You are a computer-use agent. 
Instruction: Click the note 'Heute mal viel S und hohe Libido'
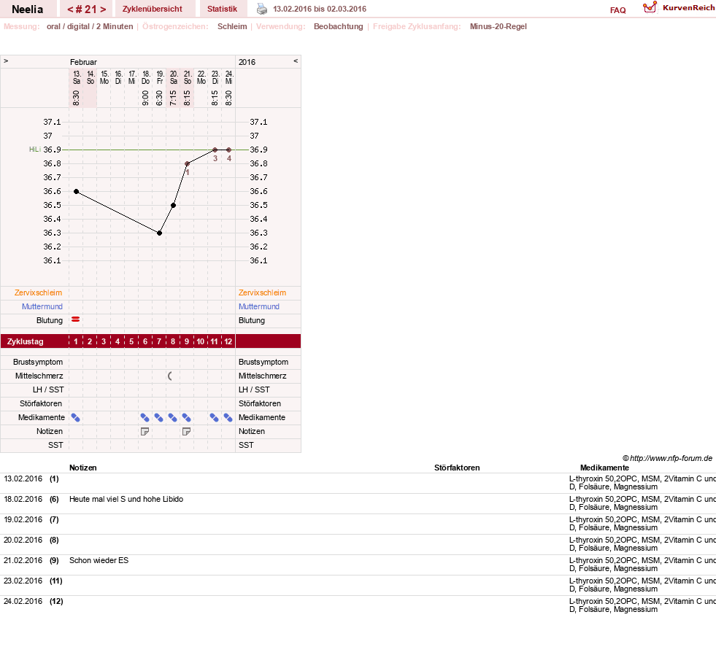click(x=126, y=500)
